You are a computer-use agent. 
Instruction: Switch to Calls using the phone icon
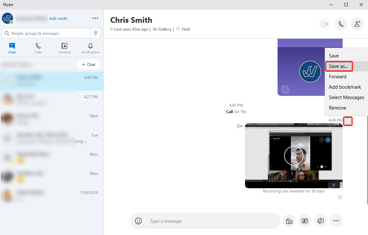38,48
